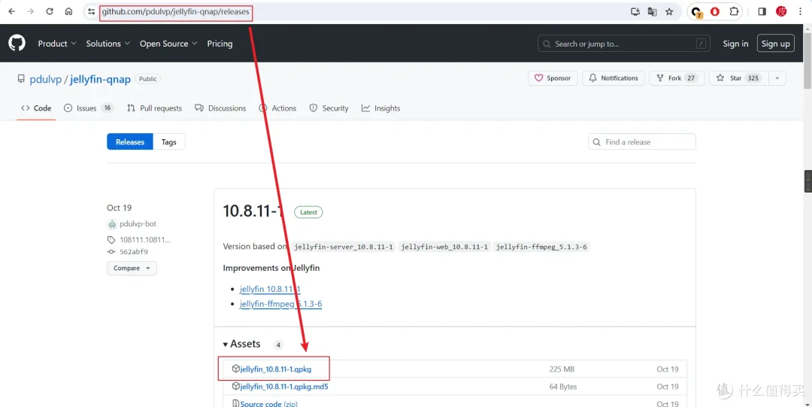Open browser home page icon

click(68, 11)
